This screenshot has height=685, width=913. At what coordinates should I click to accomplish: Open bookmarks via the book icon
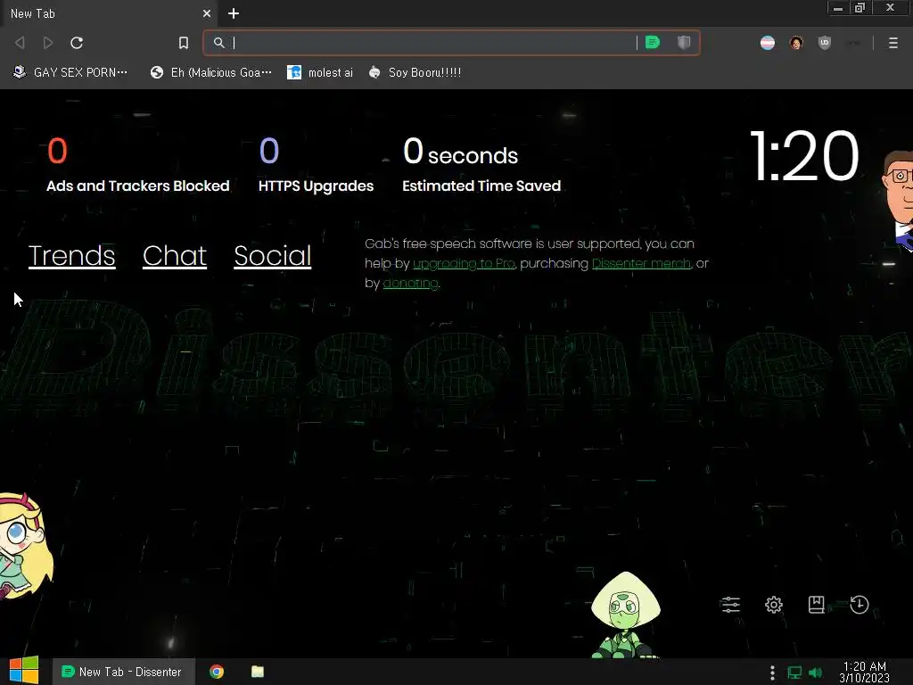817,605
